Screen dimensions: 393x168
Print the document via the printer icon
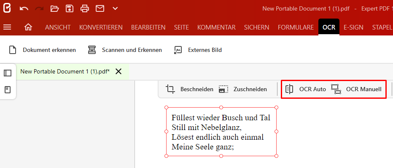(x=85, y=9)
